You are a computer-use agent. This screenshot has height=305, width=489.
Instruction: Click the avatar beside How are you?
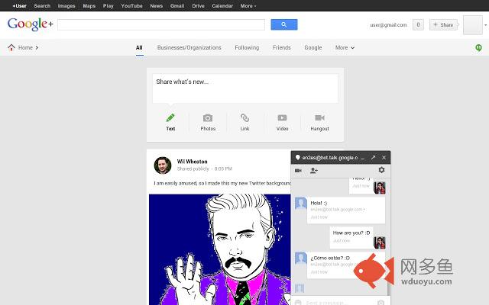(x=380, y=242)
